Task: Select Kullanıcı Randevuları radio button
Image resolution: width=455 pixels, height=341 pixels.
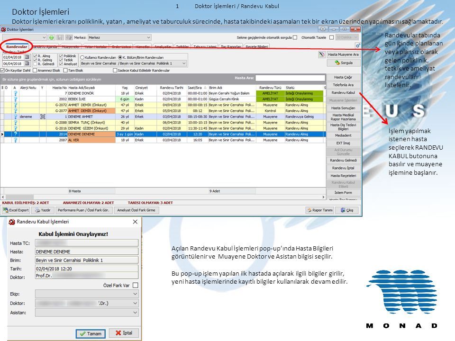Action: point(82,57)
